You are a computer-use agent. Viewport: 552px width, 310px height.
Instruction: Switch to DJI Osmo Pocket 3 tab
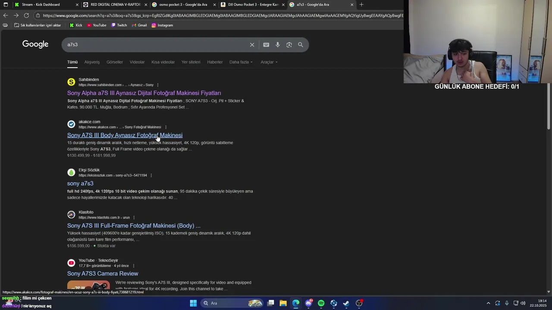point(253,5)
